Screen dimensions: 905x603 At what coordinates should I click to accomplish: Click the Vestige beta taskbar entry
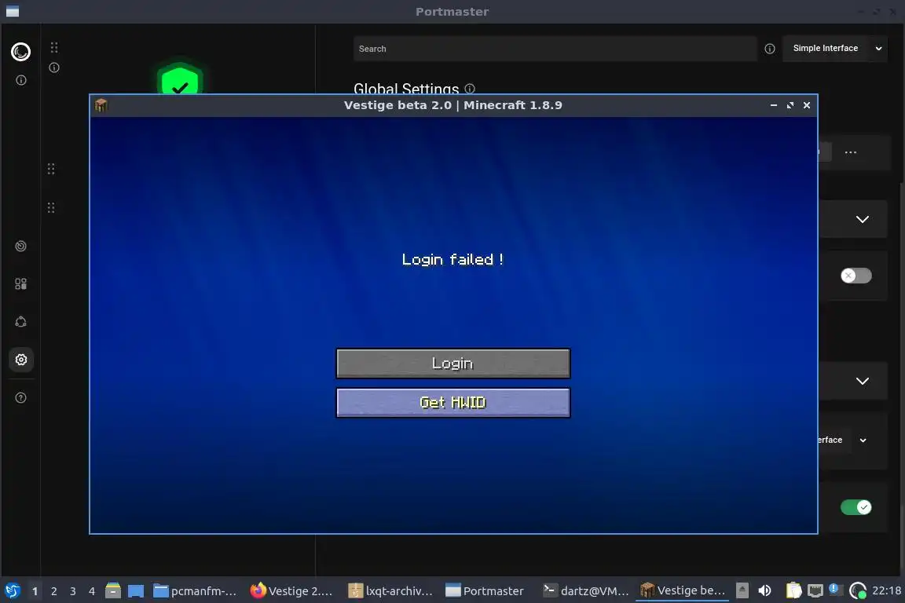[683, 591]
